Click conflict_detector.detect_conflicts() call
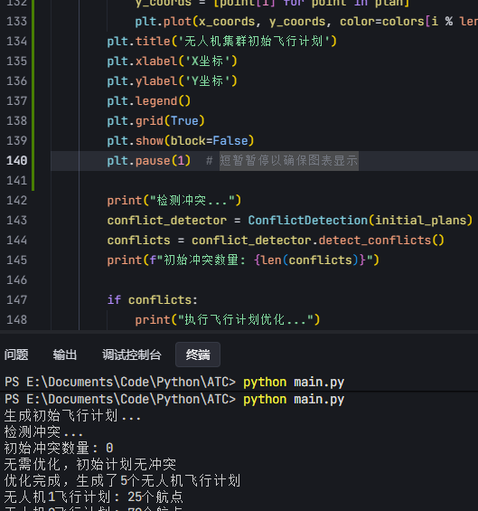The image size is (478, 511). point(318,241)
